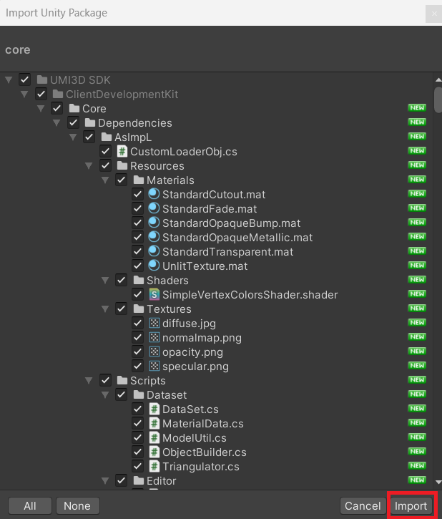Screen dimensions: 442x519
Task: Click the shader icon of SimpleVertexColorsShader.shader
Action: point(154,295)
